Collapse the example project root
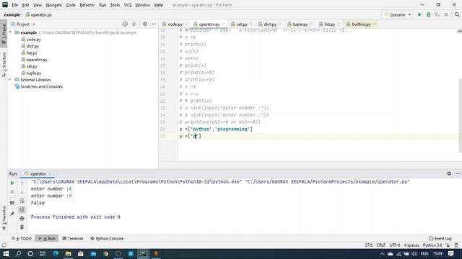Screen dimensions: 462x259 pos(10,32)
